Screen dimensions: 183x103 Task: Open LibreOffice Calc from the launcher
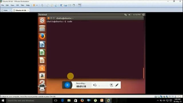pyautogui.click(x=42, y=52)
